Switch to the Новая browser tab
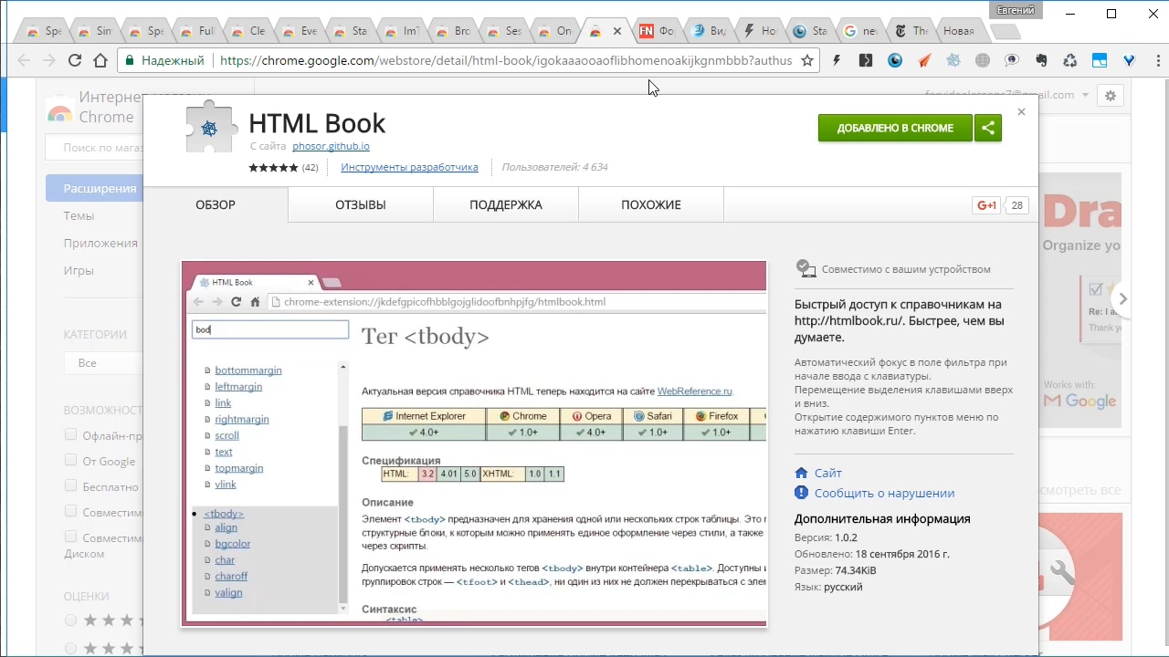The width and height of the screenshot is (1169, 657). click(958, 31)
